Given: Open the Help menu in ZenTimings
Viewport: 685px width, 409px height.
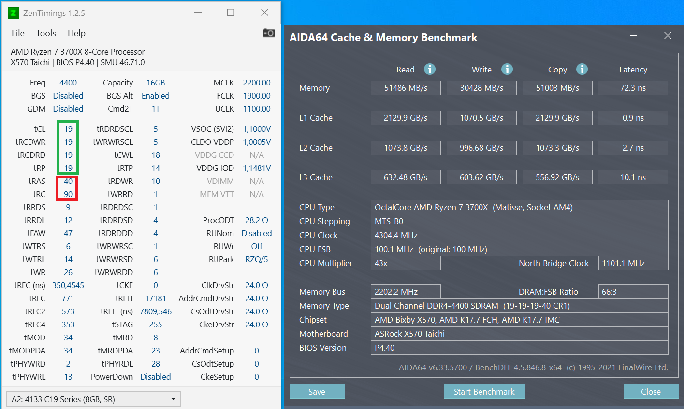Looking at the screenshot, I should coord(76,33).
